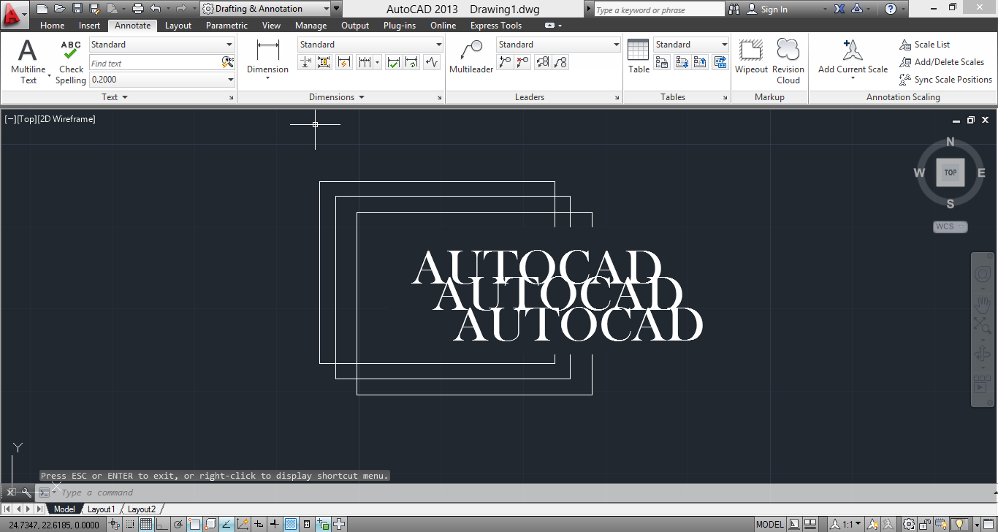Image resolution: width=998 pixels, height=532 pixels.
Task: Open the multileader style Standard dropdown
Action: (559, 45)
